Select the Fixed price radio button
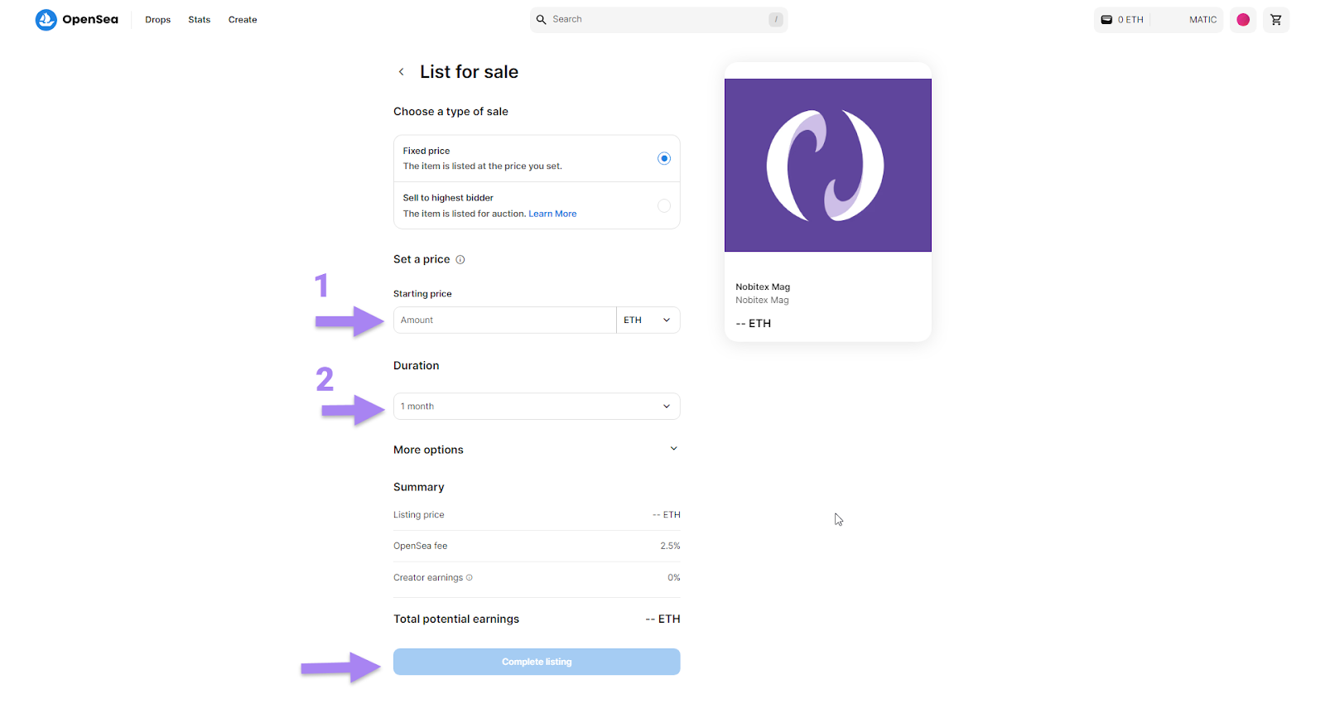Image resolution: width=1325 pixels, height=718 pixels. pyautogui.click(x=664, y=158)
